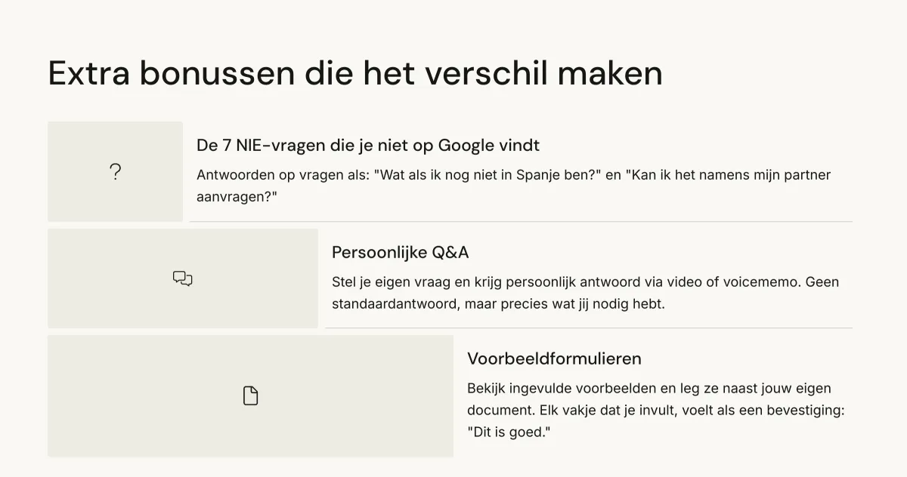Click the word 'aanvragen?' ending the first description
Screen dimensions: 907x477
click(x=237, y=197)
